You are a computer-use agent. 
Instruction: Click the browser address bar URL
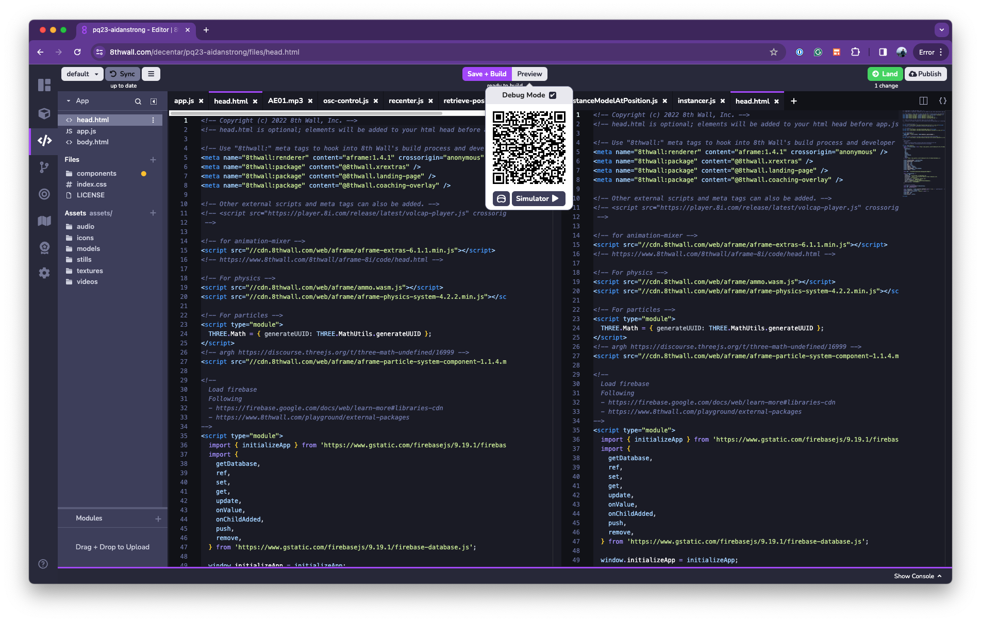coord(205,52)
